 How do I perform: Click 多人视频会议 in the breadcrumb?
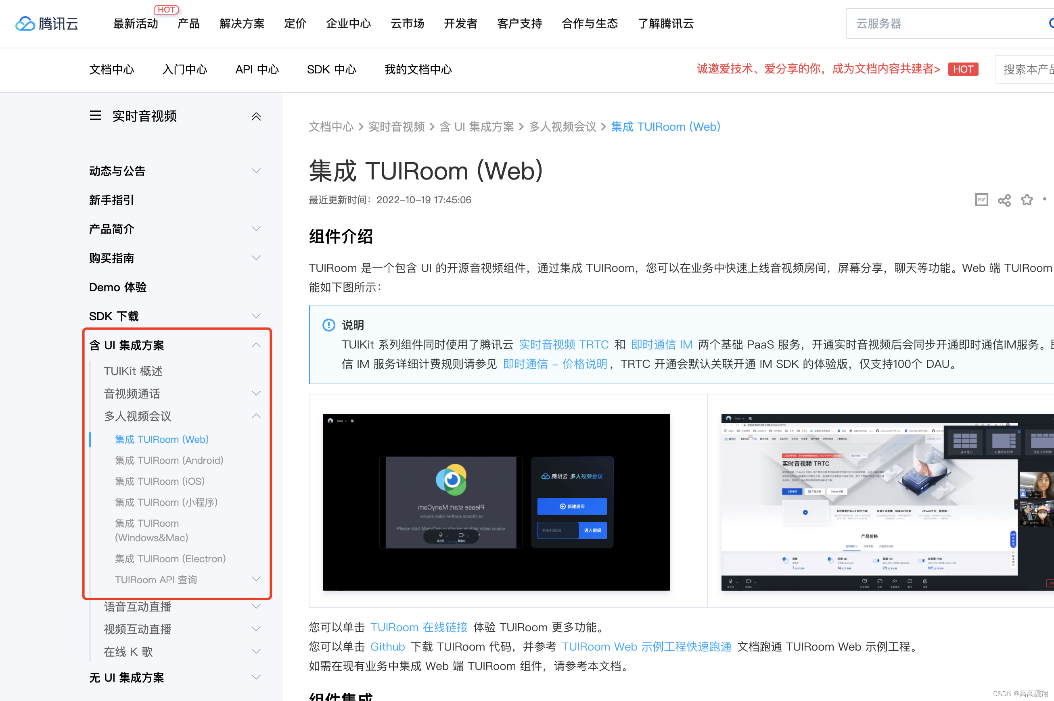(x=563, y=127)
